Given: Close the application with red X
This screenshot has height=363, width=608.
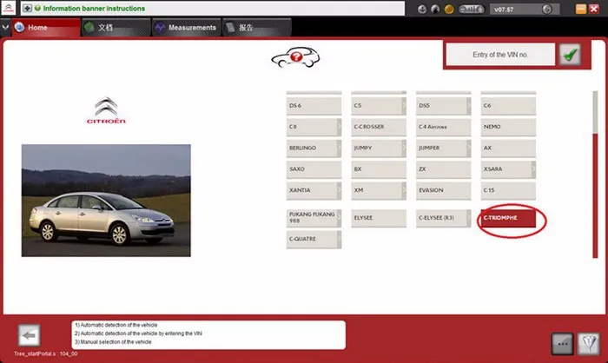Looking at the screenshot, I should pos(594,9).
